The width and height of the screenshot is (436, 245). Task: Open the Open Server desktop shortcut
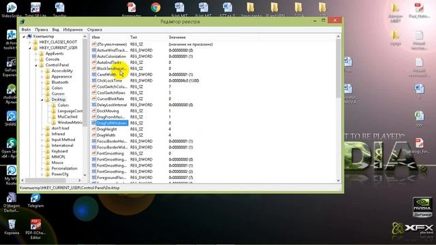coord(10,148)
